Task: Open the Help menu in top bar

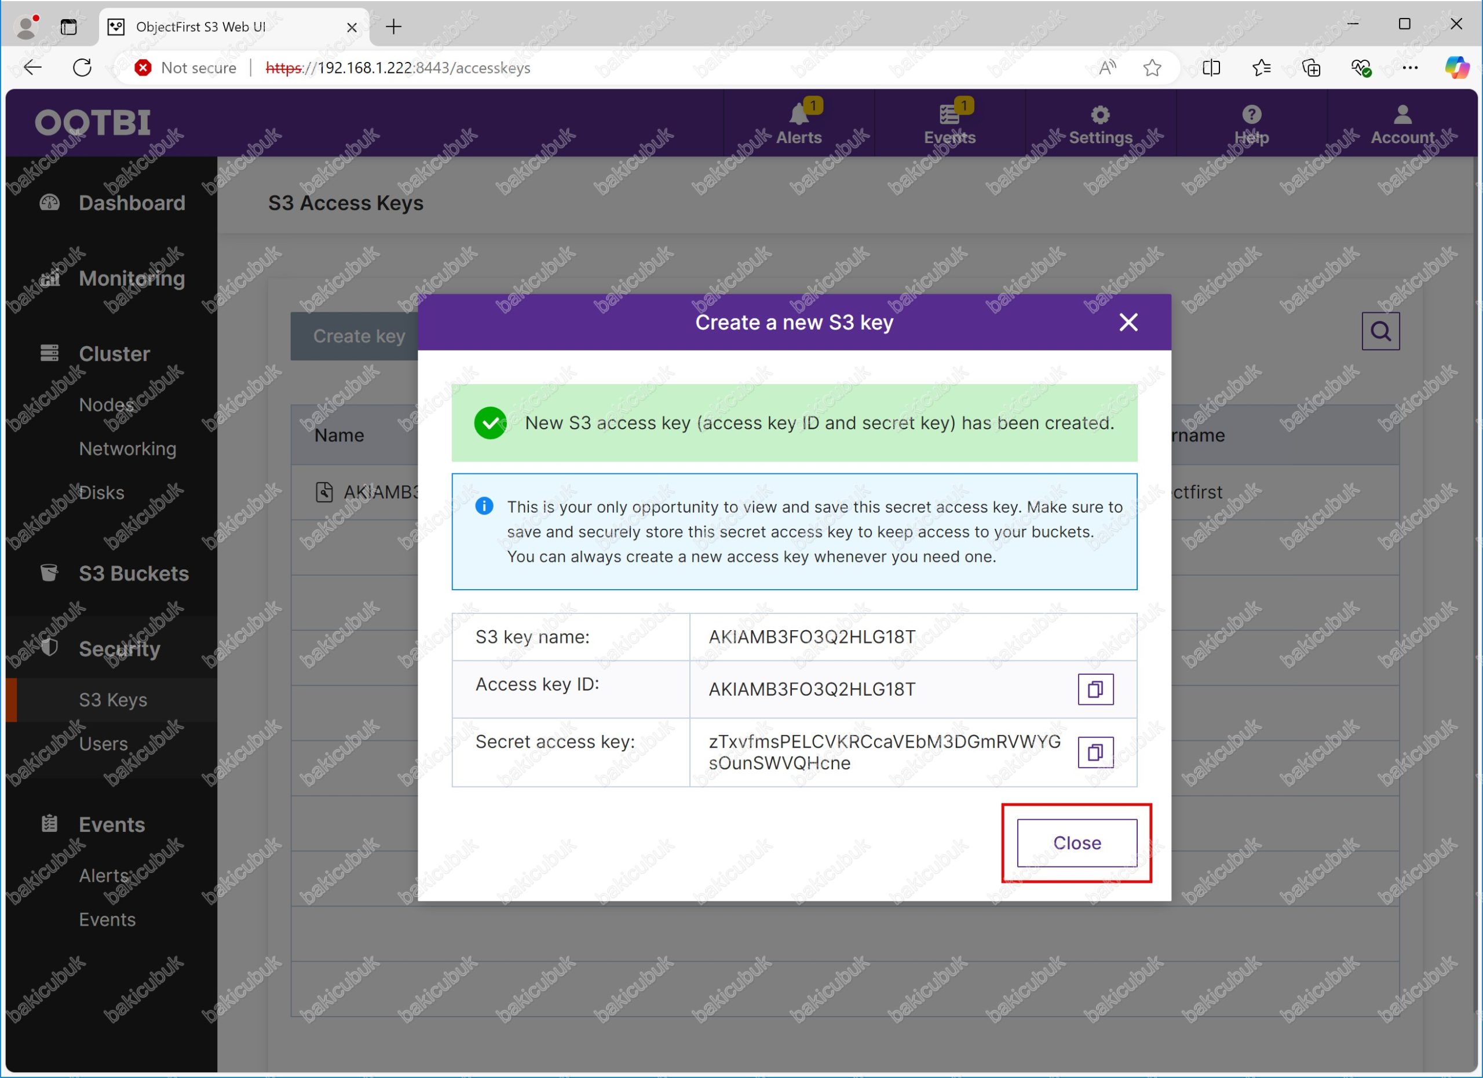Action: coord(1251,123)
